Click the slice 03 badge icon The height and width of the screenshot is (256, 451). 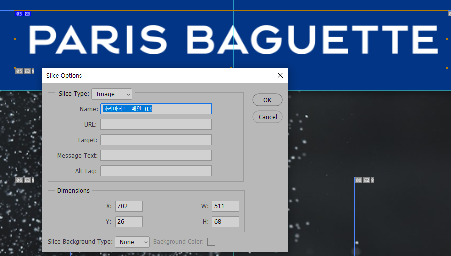pos(23,14)
